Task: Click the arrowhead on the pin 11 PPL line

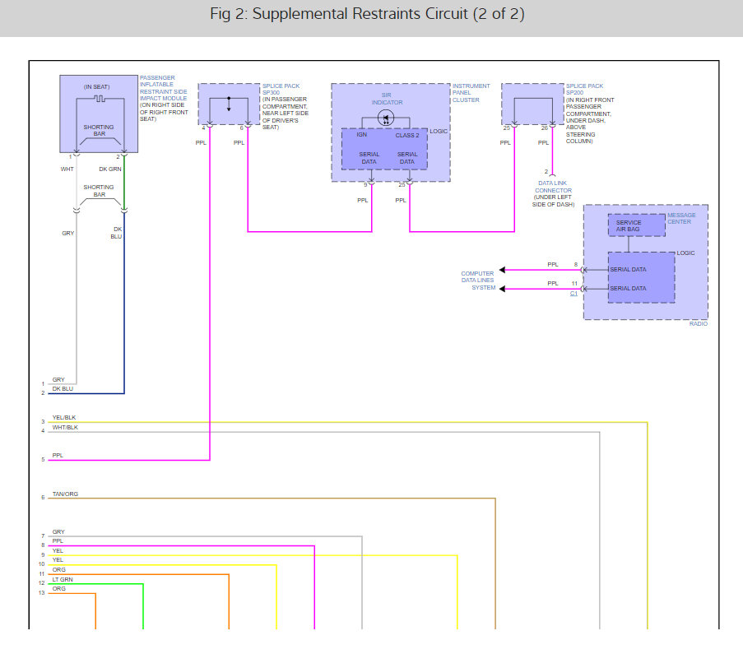Action: [x=502, y=289]
